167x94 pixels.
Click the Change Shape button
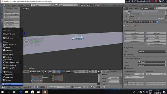pos(11,22)
